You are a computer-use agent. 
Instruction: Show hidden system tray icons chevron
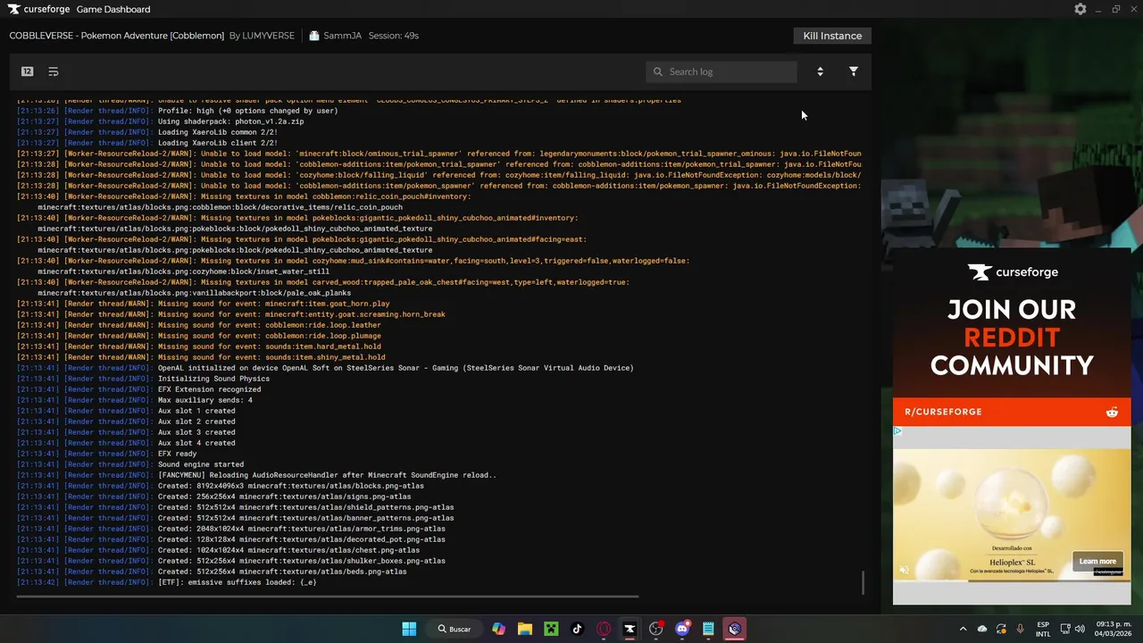[x=963, y=629]
